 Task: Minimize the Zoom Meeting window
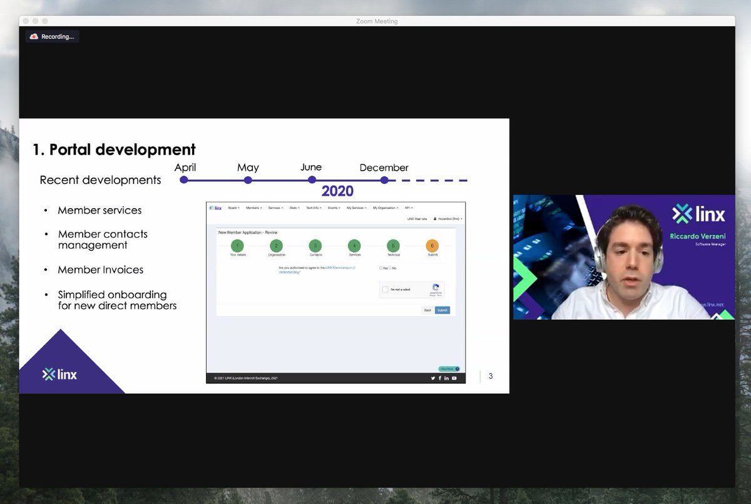35,21
